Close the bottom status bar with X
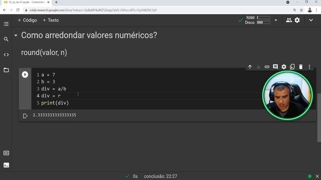The image size is (321, 180). [x=317, y=176]
